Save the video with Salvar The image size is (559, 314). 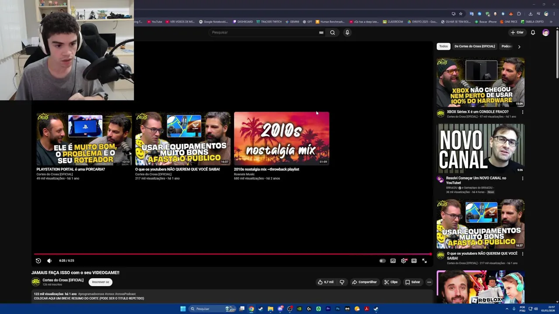coord(413,282)
